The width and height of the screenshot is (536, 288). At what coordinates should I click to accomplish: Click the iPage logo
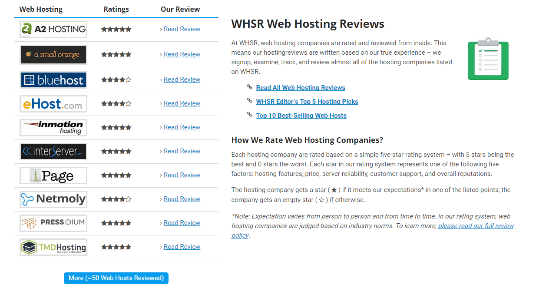(x=53, y=175)
